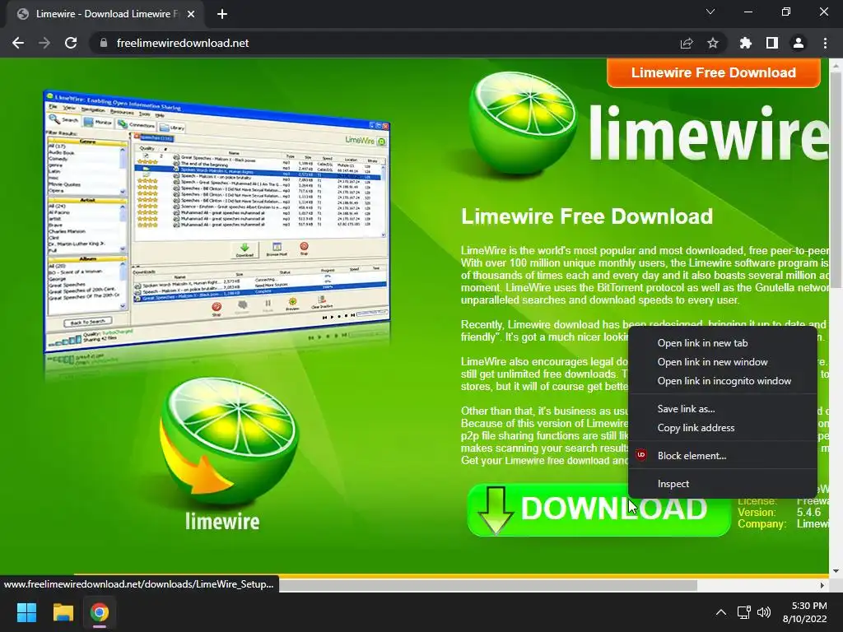Open tab search chevron in title bar
The width and height of the screenshot is (843, 632).
(x=710, y=12)
